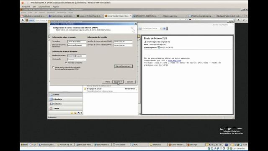This screenshot has width=268, height=151.
Task: Click the Notes icon in navigation pane footer
Action: tap(72, 113)
